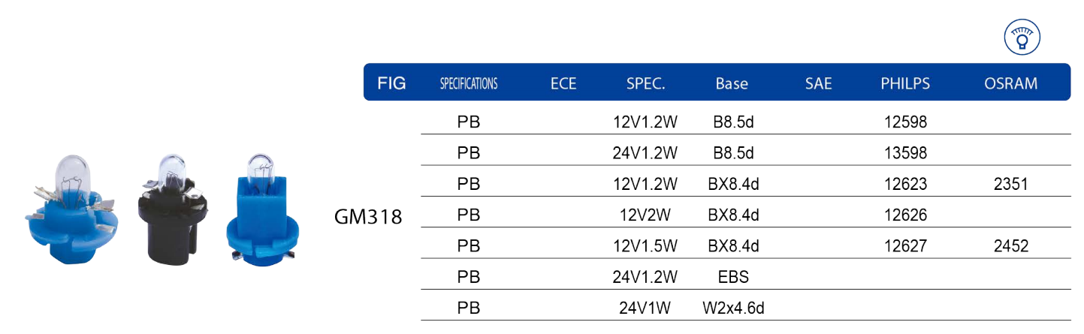Select Osram number 2351 cell
Screen dimensions: 1084x334
[1010, 184]
